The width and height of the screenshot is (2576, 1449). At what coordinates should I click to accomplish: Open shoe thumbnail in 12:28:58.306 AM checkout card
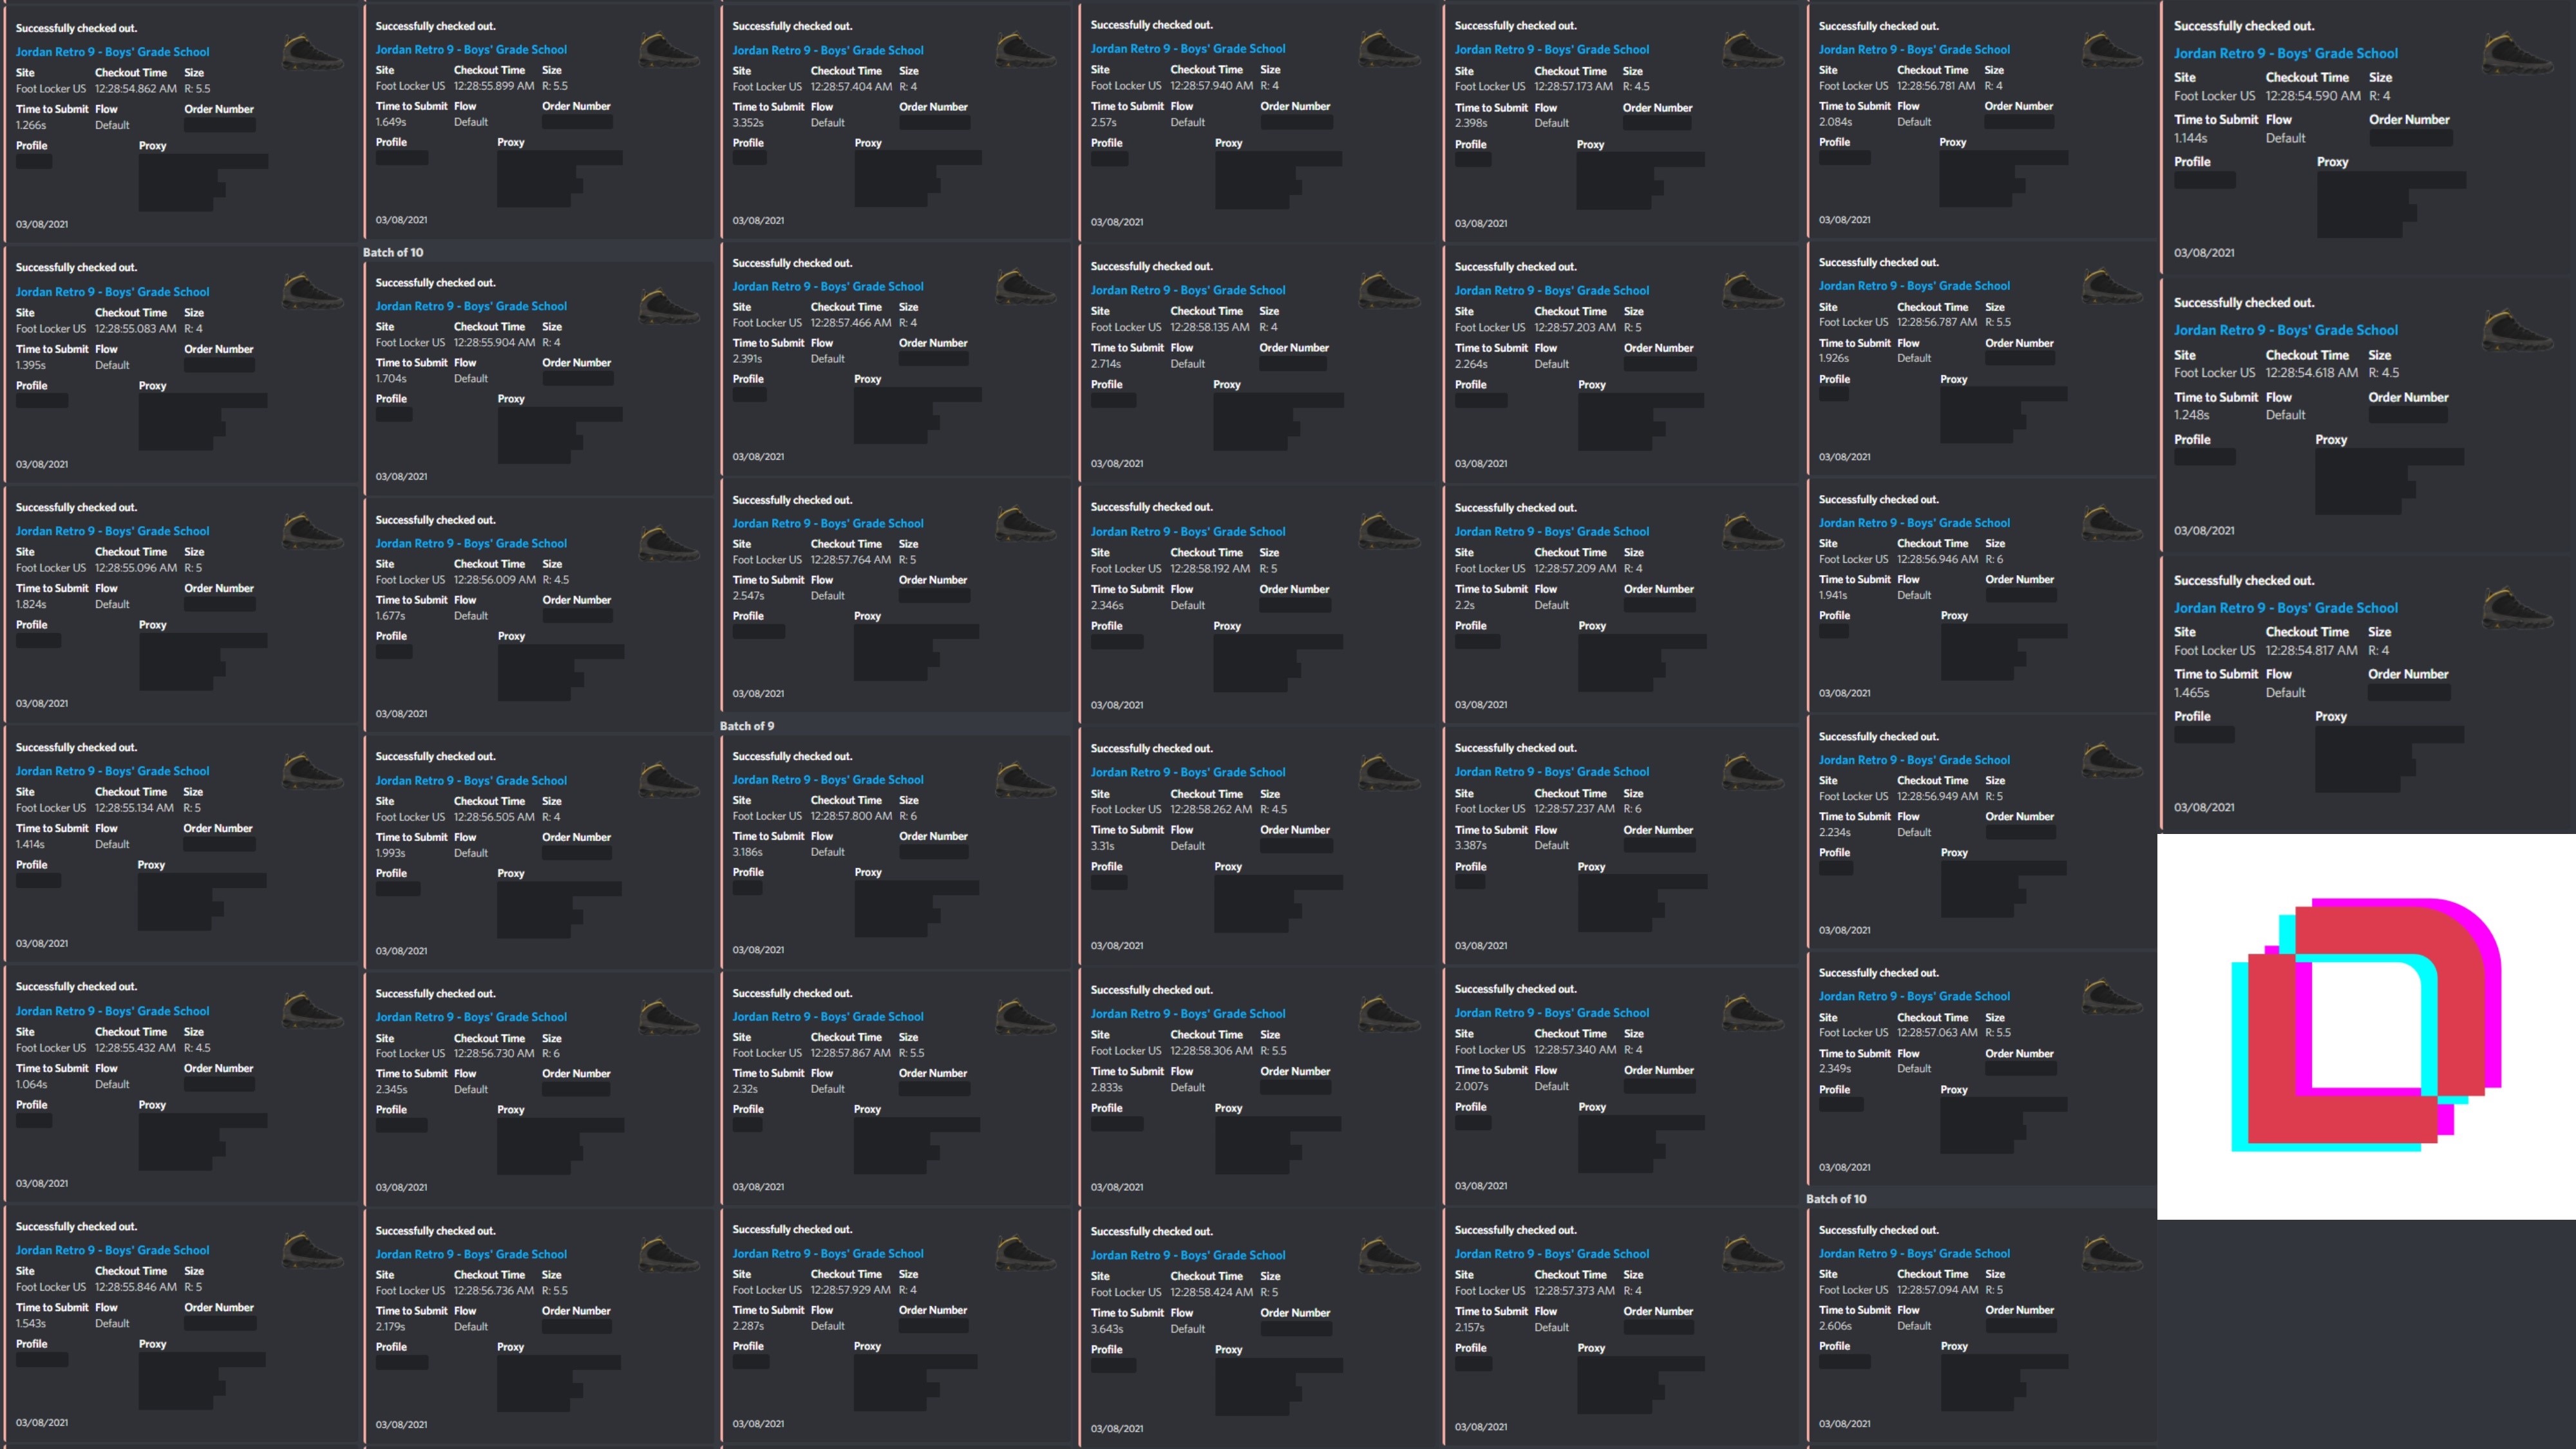coord(1390,1014)
